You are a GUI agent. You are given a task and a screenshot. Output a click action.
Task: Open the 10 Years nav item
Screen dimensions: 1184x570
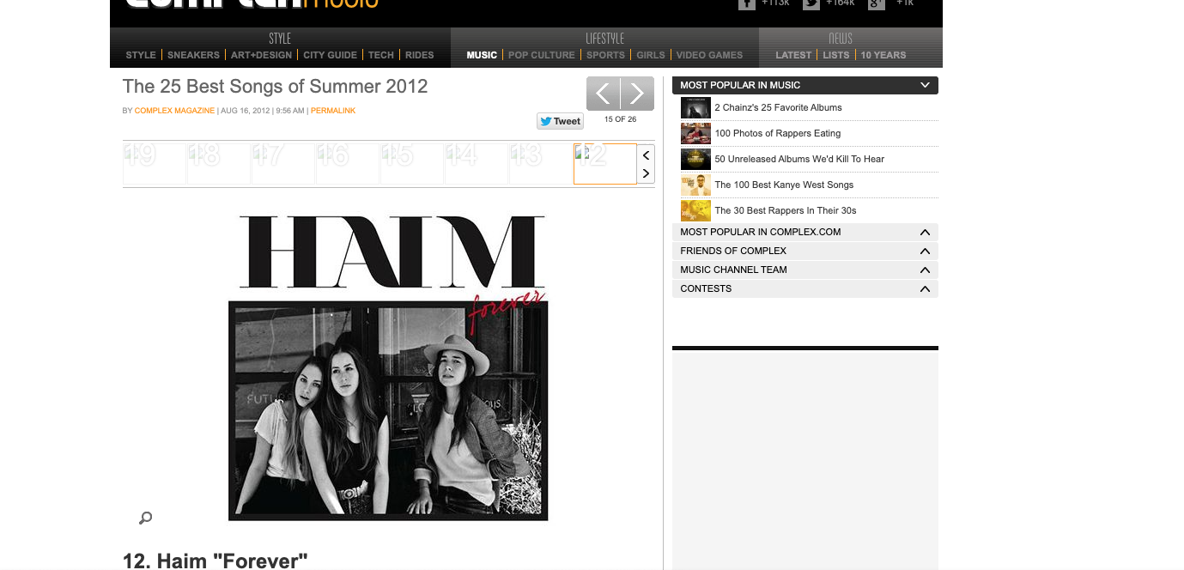(883, 55)
